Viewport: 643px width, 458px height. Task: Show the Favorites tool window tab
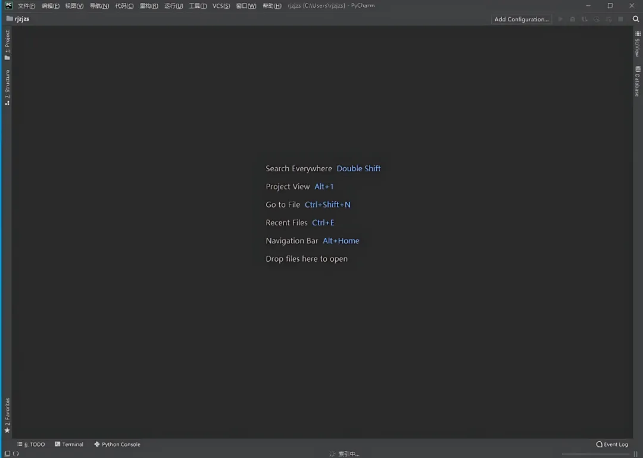[7, 415]
